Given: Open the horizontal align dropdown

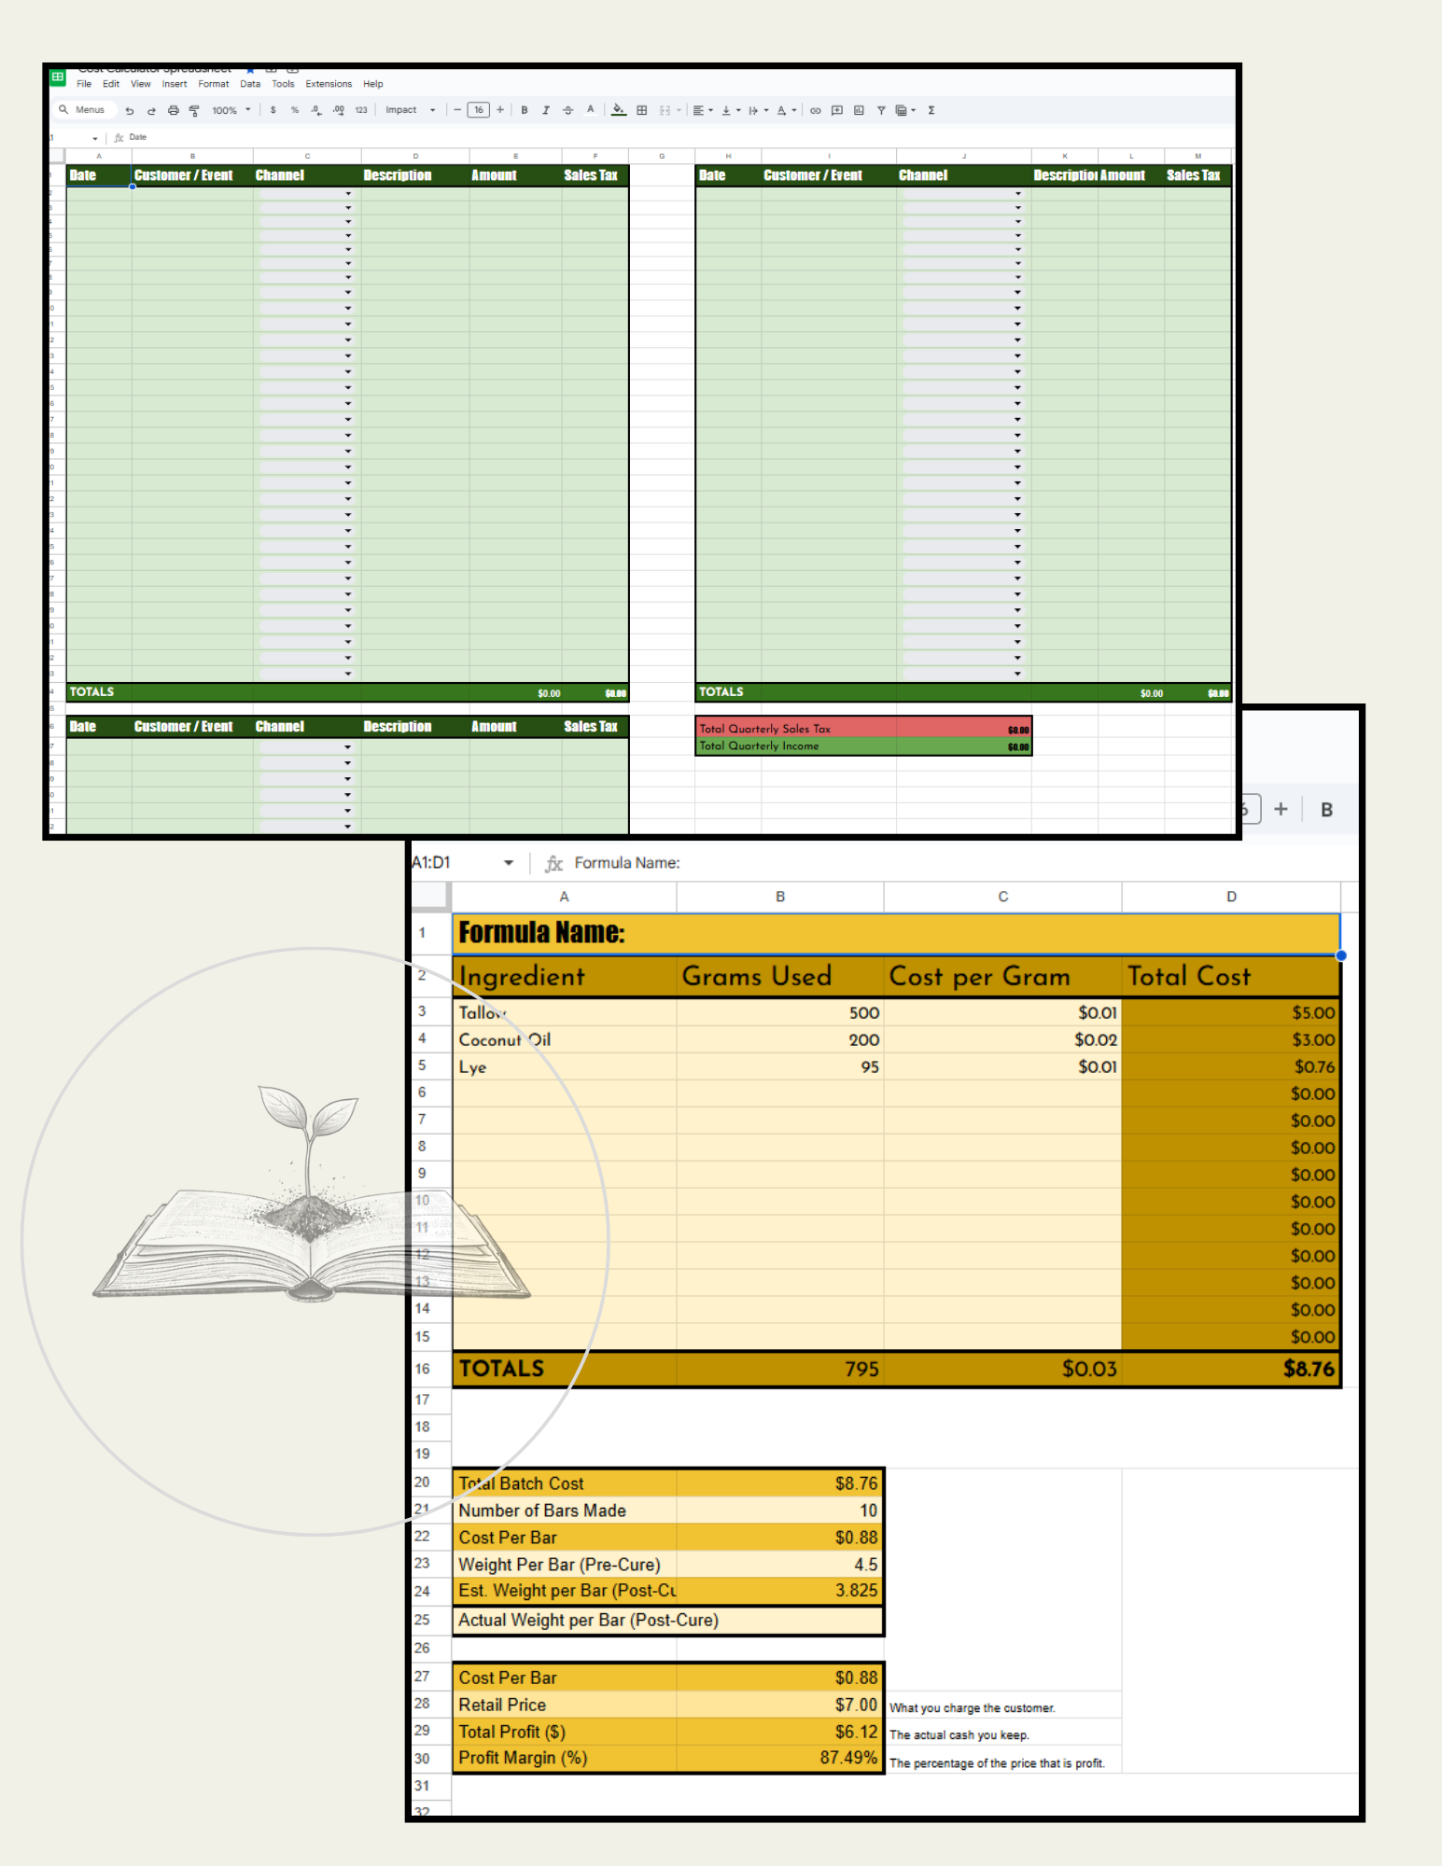Looking at the screenshot, I should click(x=704, y=110).
